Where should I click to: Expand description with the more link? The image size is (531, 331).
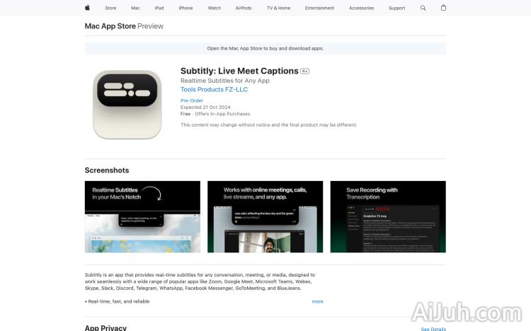pyautogui.click(x=317, y=301)
